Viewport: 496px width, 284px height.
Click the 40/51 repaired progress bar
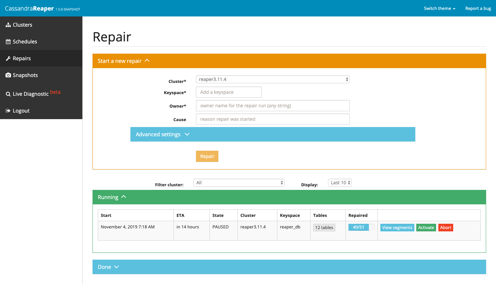361,227
